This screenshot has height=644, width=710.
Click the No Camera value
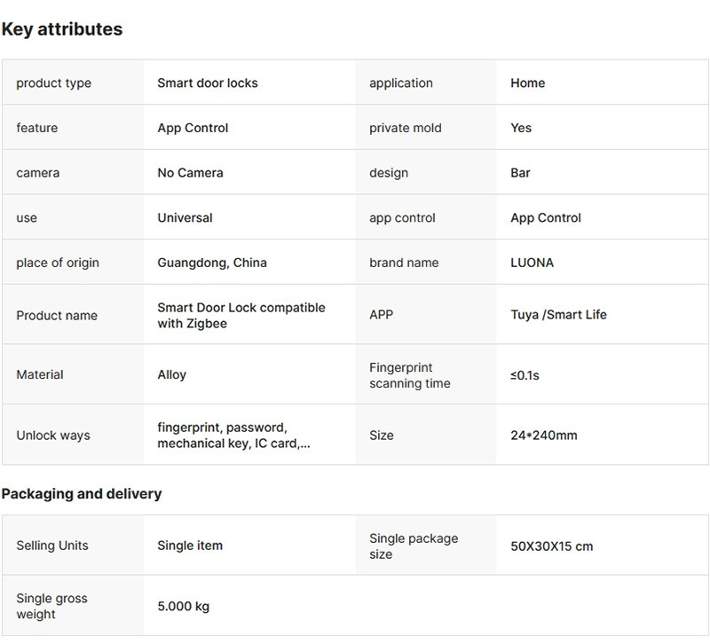tap(190, 173)
